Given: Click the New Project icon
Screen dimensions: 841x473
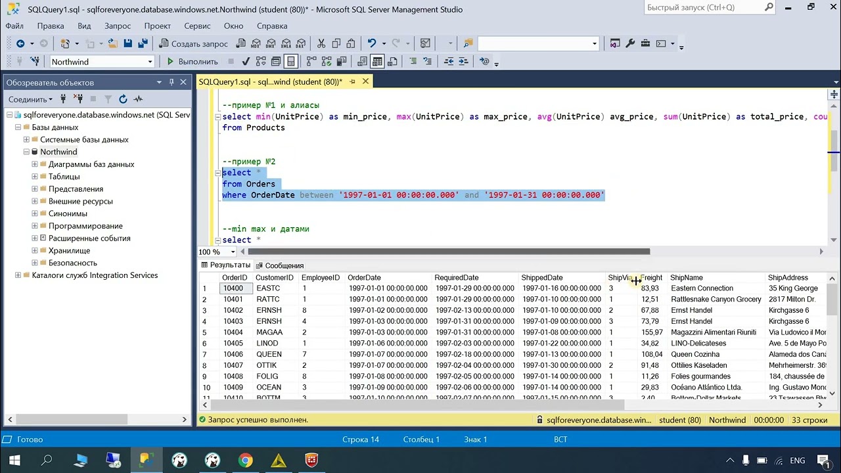Looking at the screenshot, I should [65, 43].
